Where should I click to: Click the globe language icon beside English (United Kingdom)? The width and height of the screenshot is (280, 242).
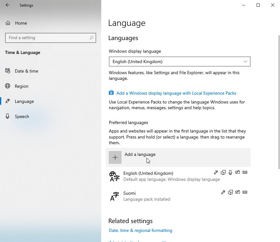tap(114, 176)
